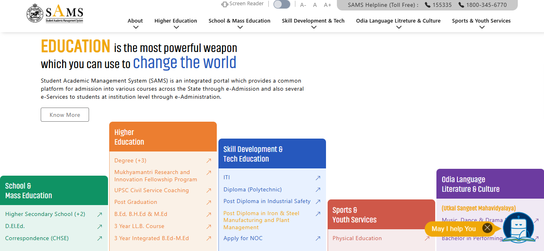Expand chevron under Odia Language Litreture & Culture
544x251 pixels.
click(x=399, y=27)
